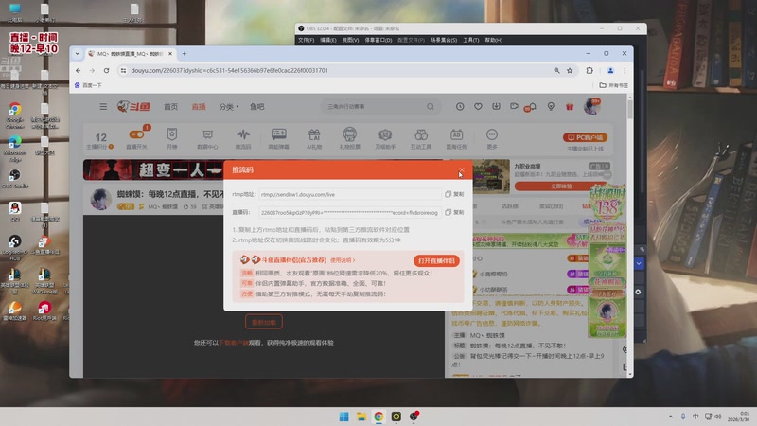Open the 使用说明 link in the dialog

[343, 260]
